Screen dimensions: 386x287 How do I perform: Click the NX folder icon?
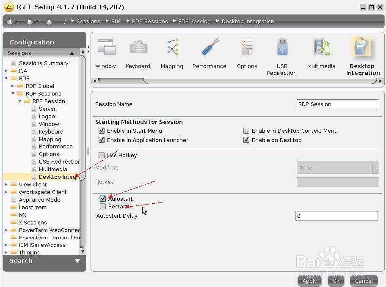14,215
